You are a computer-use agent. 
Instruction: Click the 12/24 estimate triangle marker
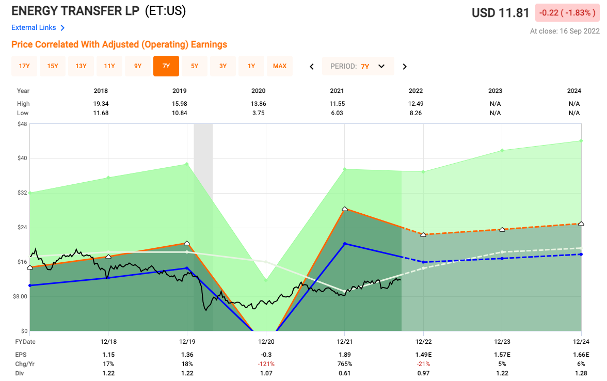point(581,224)
